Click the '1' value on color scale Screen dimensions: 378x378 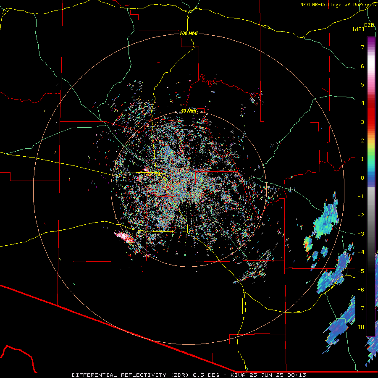[x=362, y=159]
